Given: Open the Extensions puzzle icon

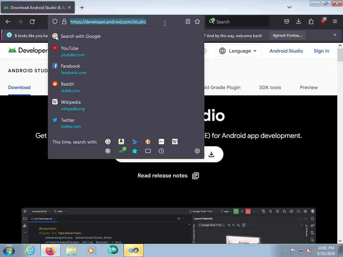Looking at the screenshot, I should (311, 21).
